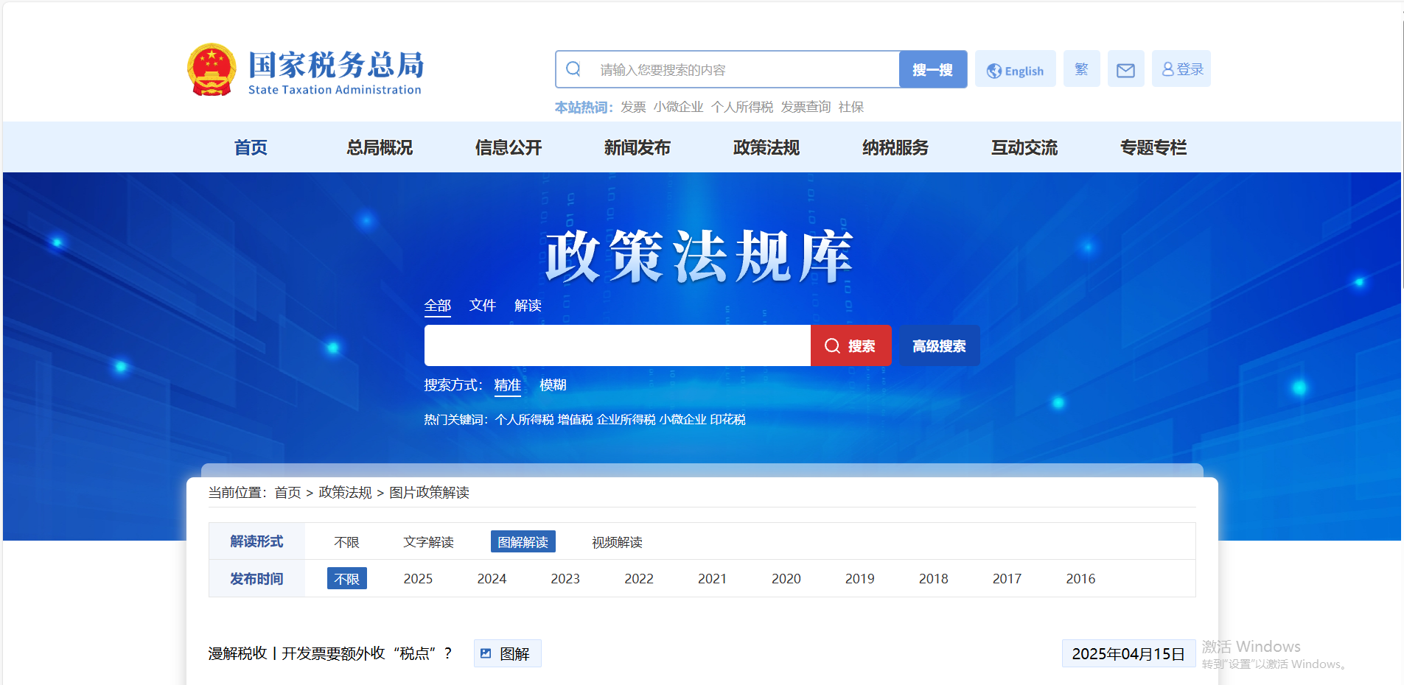Click the State Taxation Administration national emblem logo
This screenshot has width=1404, height=685.
coord(212,69)
